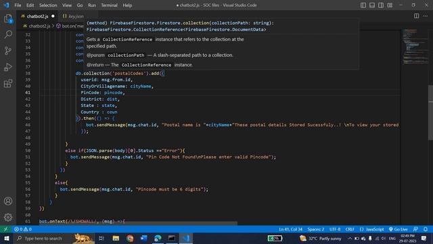
Task: Switch the ENG input language indicator
Action: pos(392,238)
